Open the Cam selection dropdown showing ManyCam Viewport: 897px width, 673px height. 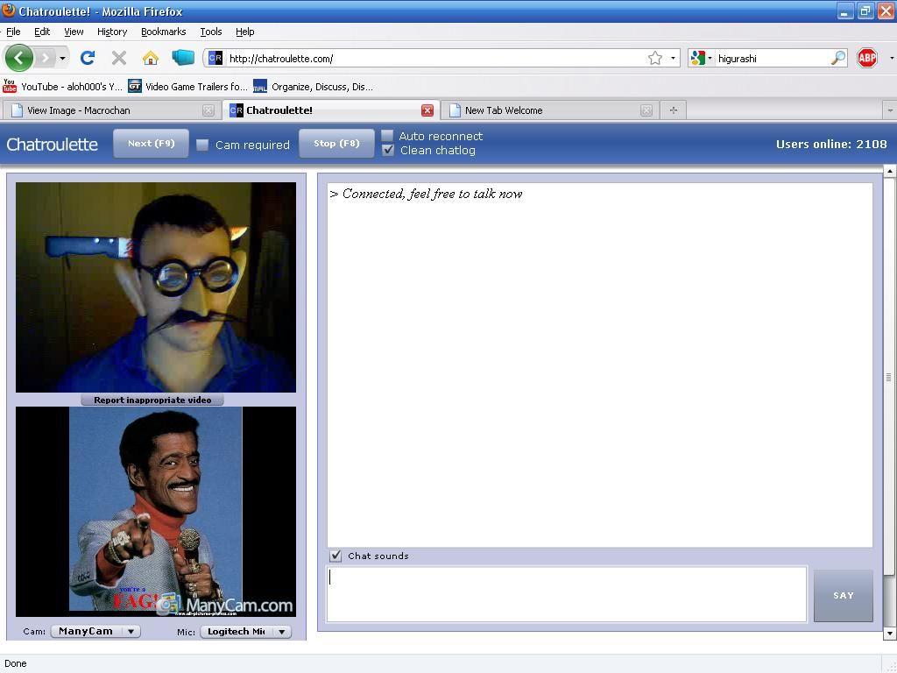(95, 631)
